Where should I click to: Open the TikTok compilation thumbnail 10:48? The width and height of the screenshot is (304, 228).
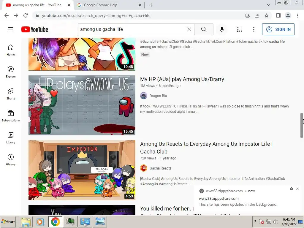pos(82,54)
